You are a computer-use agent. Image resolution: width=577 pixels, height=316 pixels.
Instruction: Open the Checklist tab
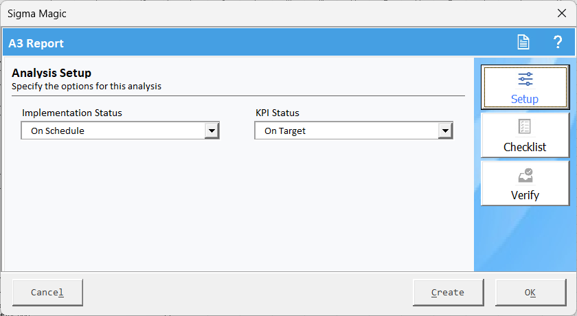click(x=525, y=147)
